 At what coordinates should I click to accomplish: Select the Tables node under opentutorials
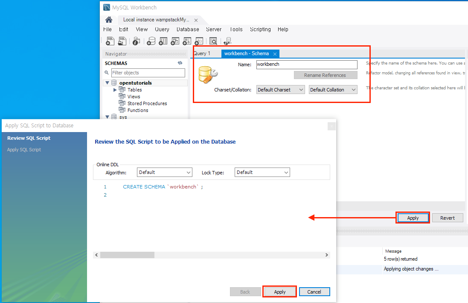coord(135,90)
